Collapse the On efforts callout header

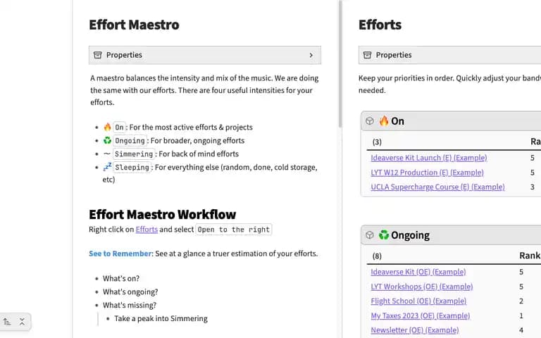pos(451,121)
